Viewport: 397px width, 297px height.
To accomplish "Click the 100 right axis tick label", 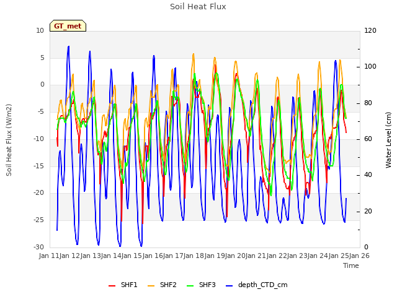I will pyautogui.click(x=370, y=67).
